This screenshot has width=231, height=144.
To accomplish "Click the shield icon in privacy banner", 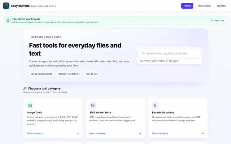I will click(x=8, y=21).
